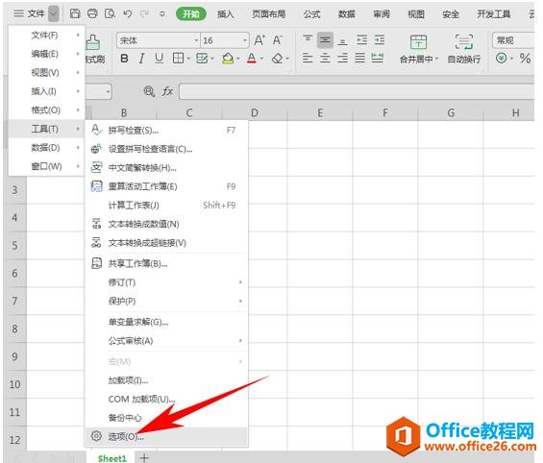Open fill color dropdown arrow
Viewport: 543px width, 463px height.
pos(238,59)
